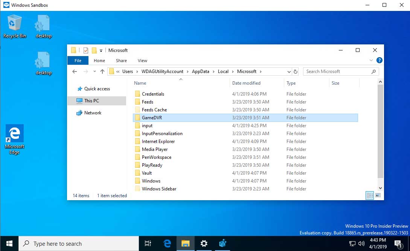This screenshot has height=251, width=410.
Task: Select the Windows Sidebar folder
Action: coord(245,189)
